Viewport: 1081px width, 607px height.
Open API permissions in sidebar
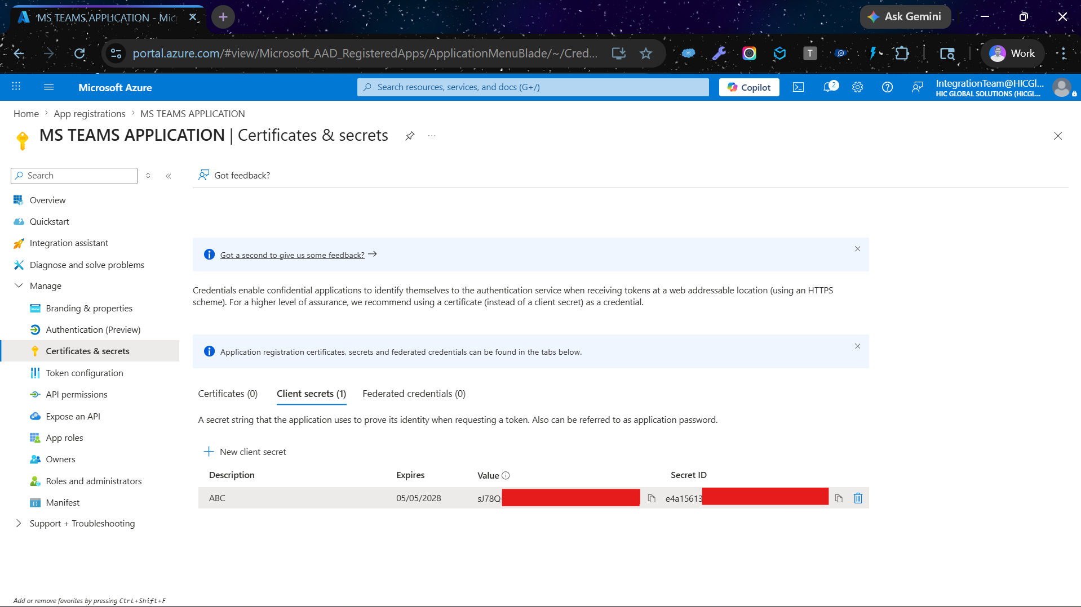pyautogui.click(x=76, y=394)
